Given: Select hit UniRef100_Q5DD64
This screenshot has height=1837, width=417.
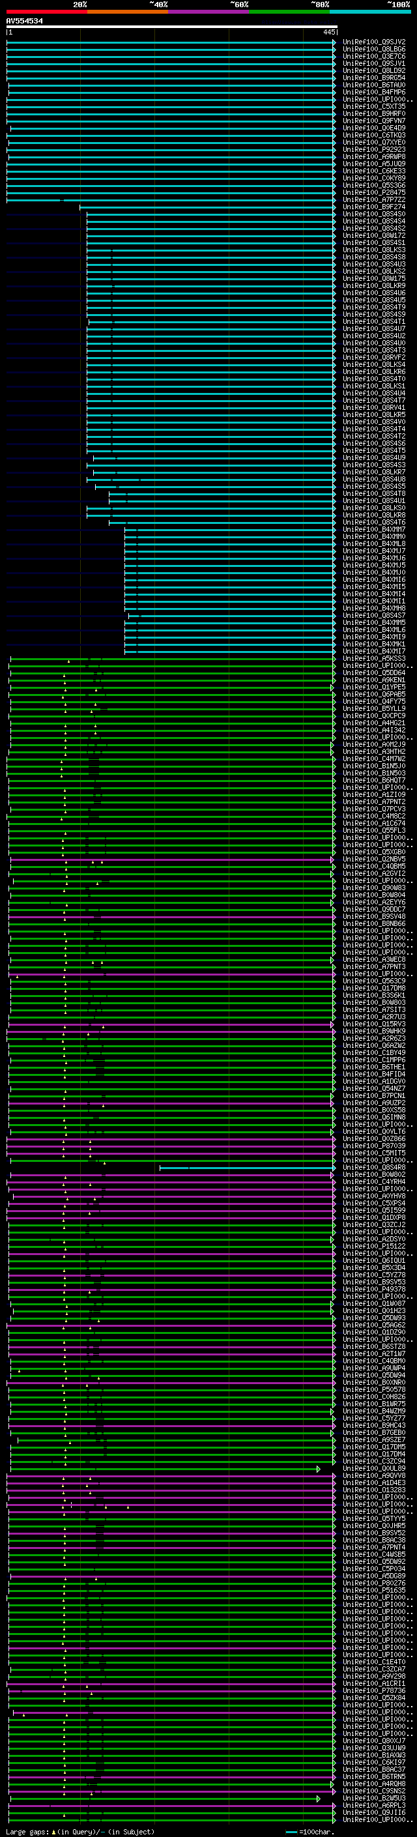Looking at the screenshot, I should coord(374,673).
